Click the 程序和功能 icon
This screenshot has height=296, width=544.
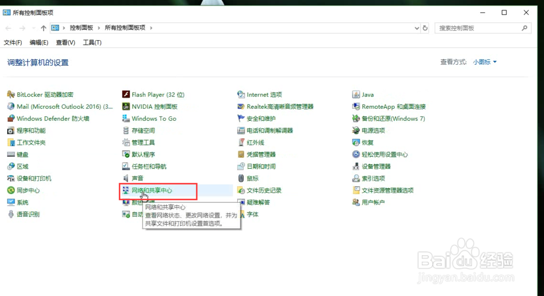point(11,131)
